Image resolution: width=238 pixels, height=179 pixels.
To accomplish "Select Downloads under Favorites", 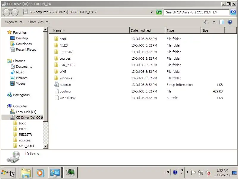I will 24,44.
